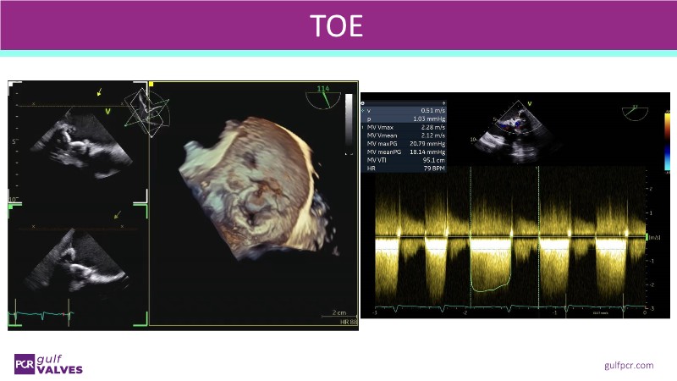The image size is (677, 381).
Task: Click yellow arrow in lower 2D view
Action: (118, 214)
